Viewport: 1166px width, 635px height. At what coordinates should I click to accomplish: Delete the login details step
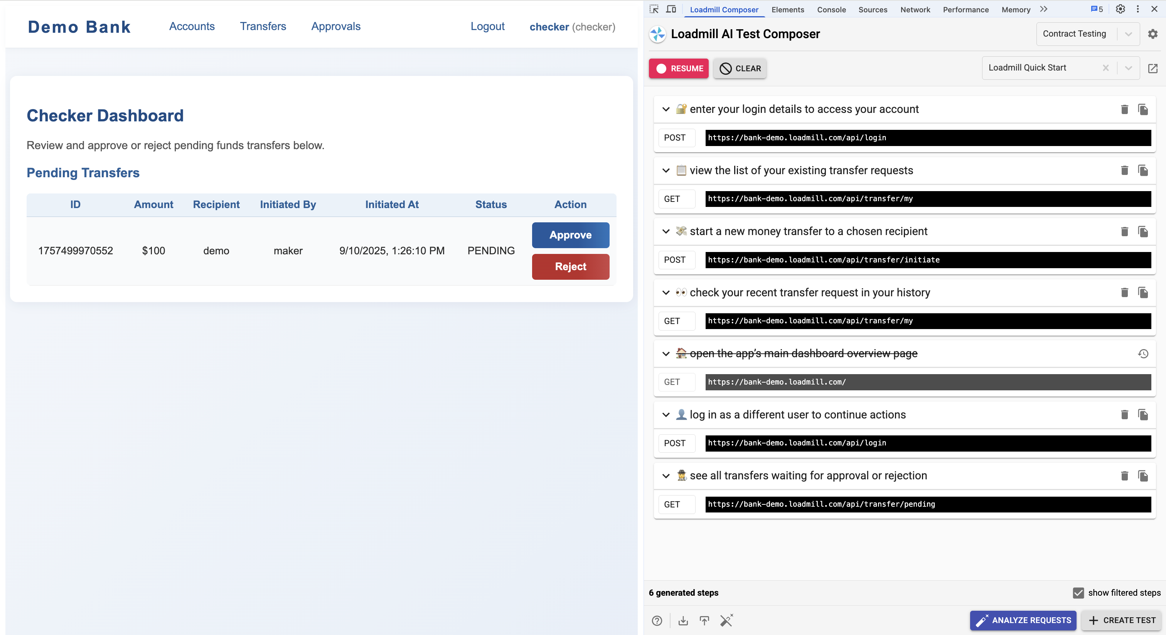pyautogui.click(x=1124, y=109)
